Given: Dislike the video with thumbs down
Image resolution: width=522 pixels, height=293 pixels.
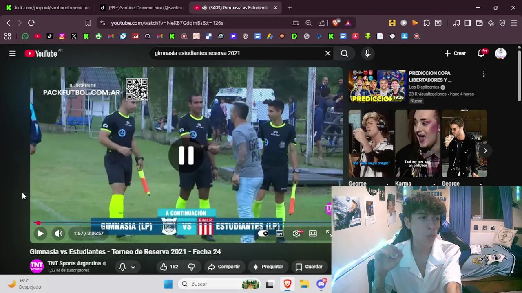Looking at the screenshot, I should pos(192,267).
